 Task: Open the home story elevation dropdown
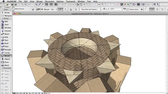105,9
